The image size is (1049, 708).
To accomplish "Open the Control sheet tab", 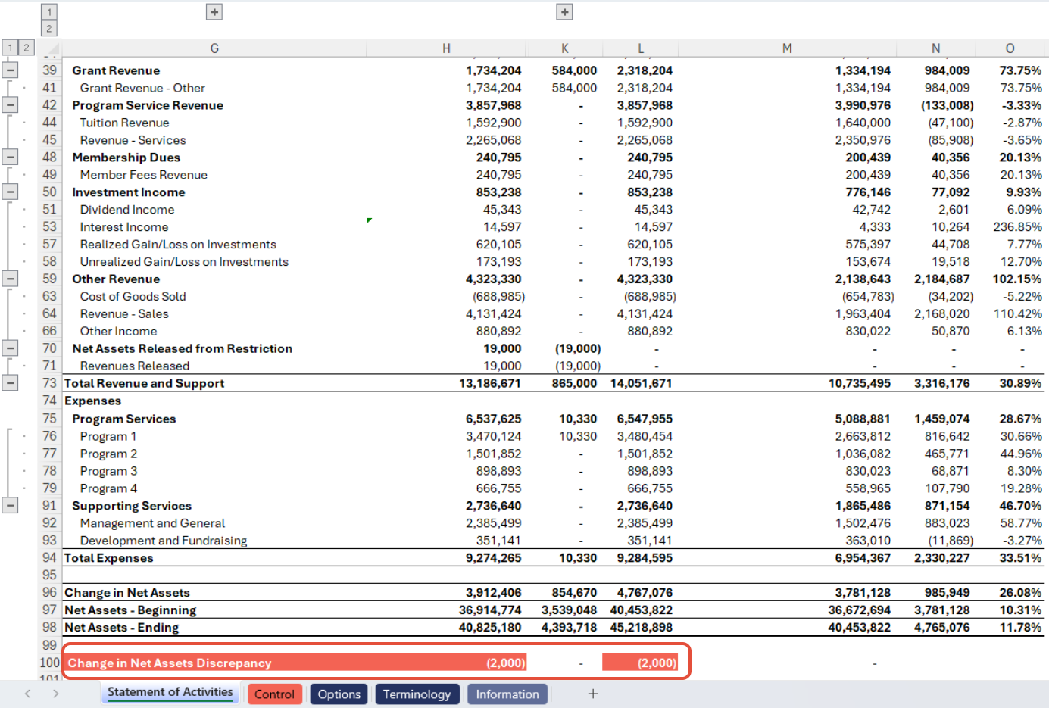I will [274, 694].
